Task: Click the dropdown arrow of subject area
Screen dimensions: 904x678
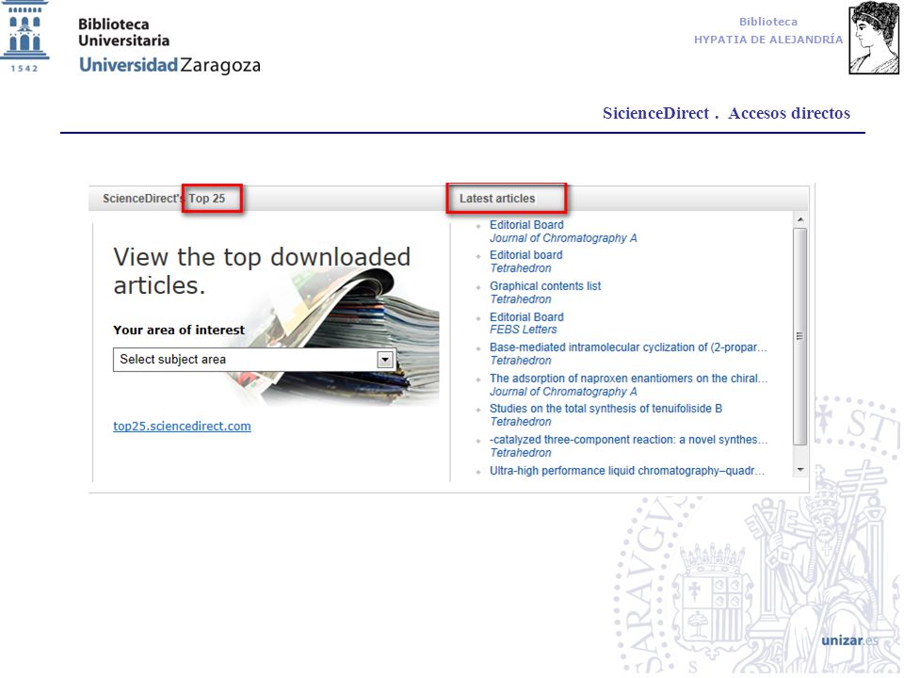Action: (385, 360)
